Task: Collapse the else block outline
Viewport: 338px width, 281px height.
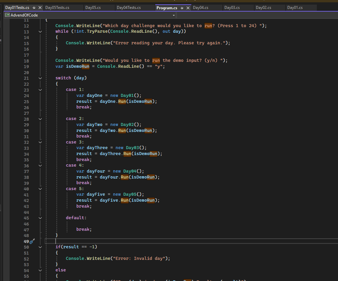Action: click(x=40, y=270)
